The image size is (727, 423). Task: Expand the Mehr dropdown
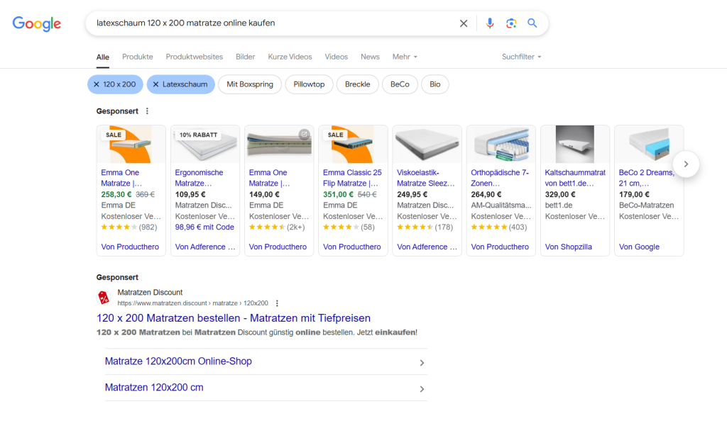click(x=405, y=57)
